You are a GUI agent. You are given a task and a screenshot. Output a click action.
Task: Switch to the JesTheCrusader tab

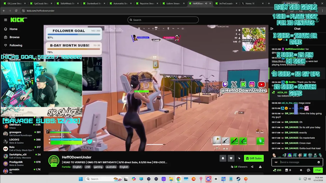tap(226, 4)
